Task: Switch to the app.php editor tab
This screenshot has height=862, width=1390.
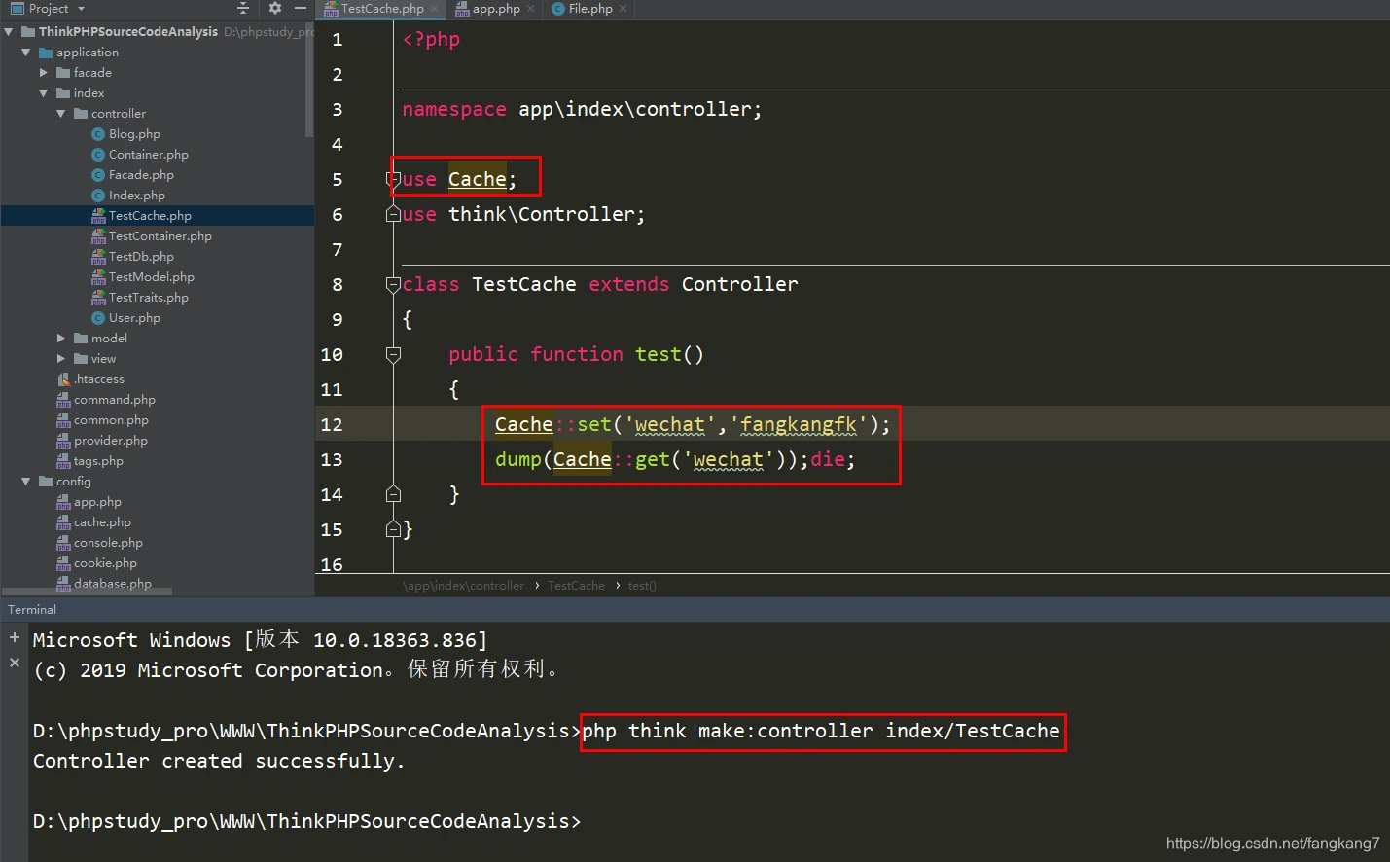Action: point(495,9)
